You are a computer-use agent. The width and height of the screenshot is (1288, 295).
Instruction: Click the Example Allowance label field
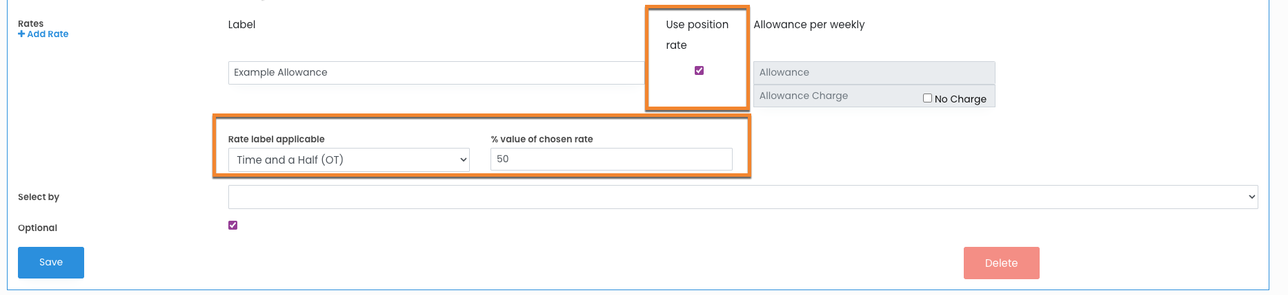tap(435, 73)
